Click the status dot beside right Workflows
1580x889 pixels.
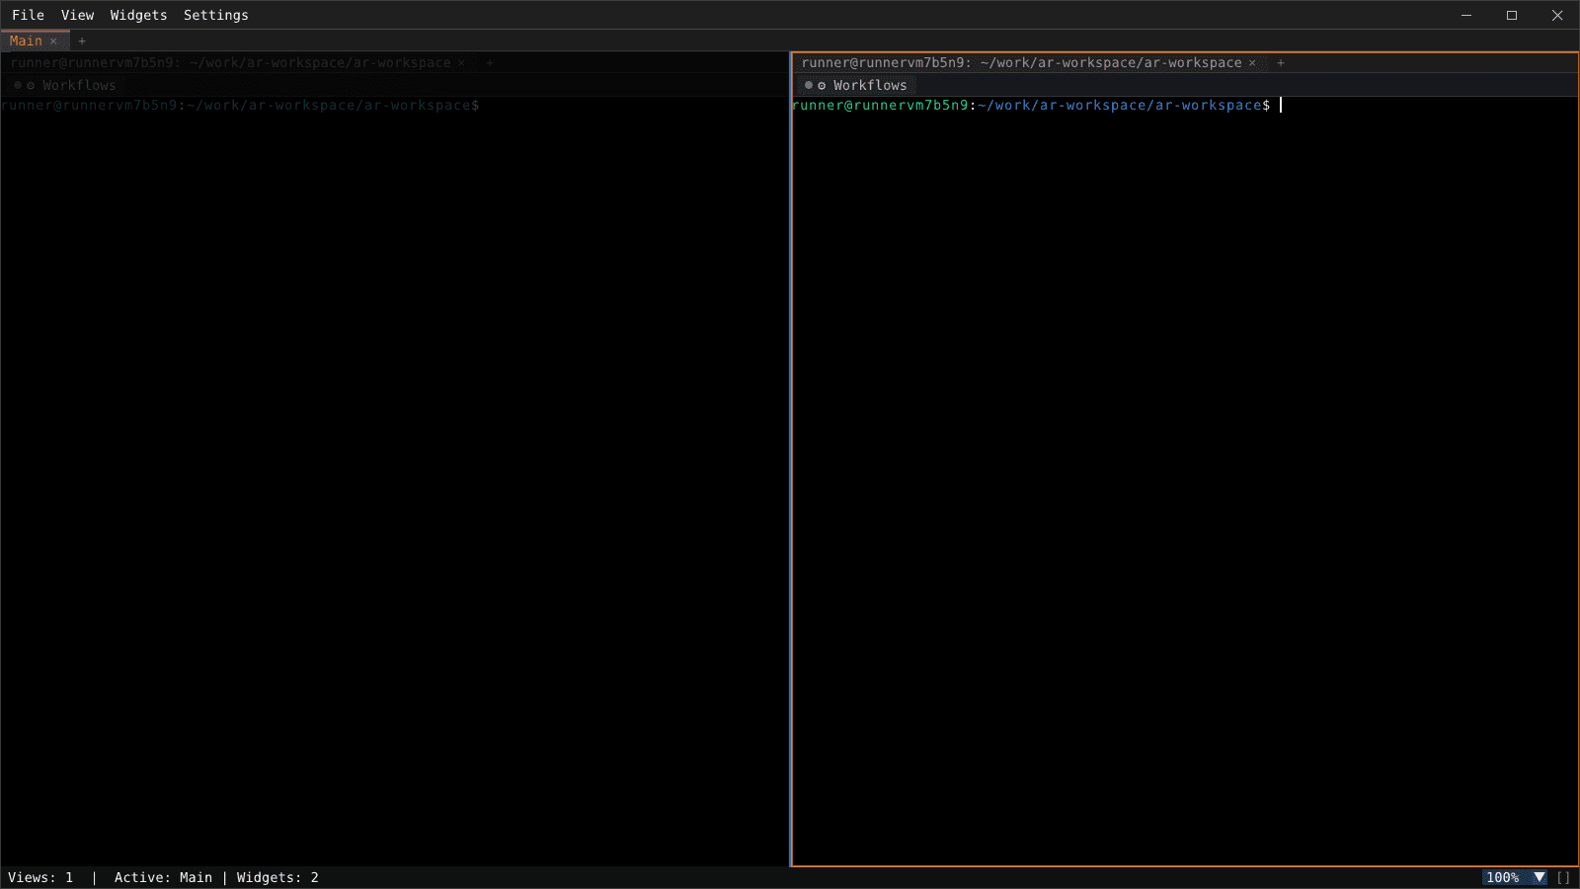809,85
